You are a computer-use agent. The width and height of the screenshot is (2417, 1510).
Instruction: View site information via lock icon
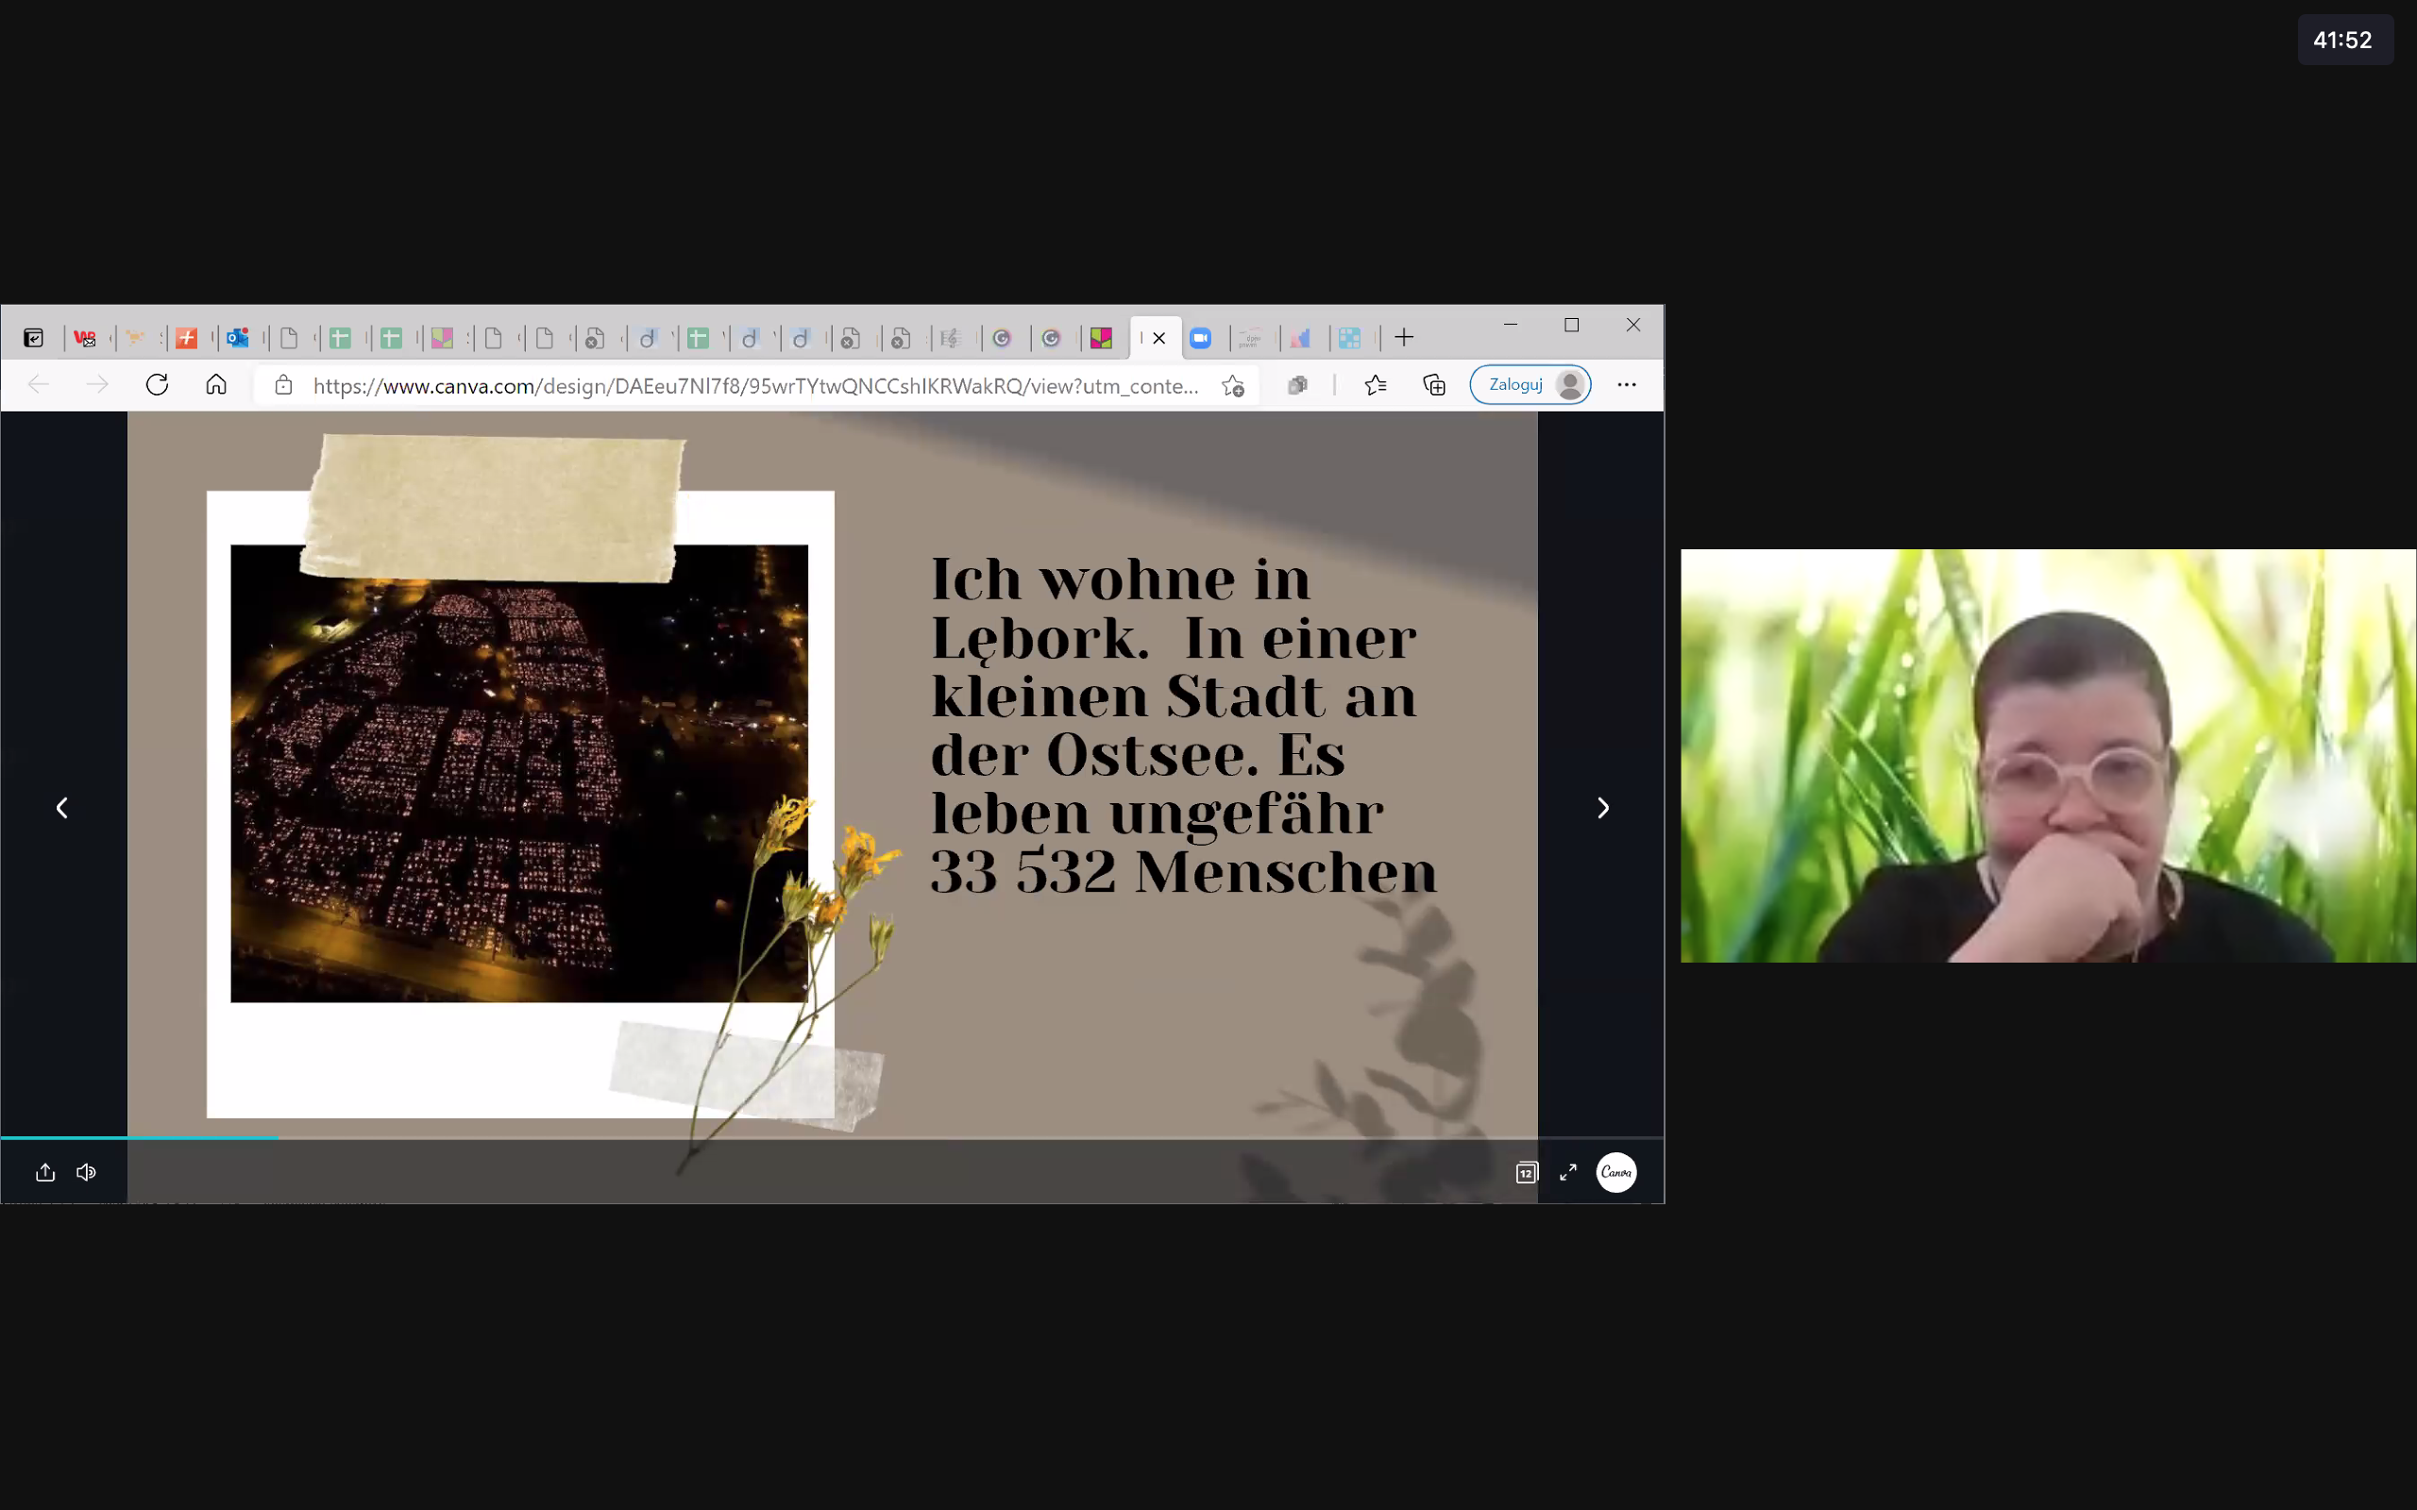283,385
